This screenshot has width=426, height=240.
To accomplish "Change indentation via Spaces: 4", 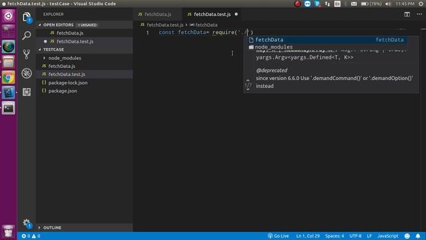I will pyautogui.click(x=334, y=236).
